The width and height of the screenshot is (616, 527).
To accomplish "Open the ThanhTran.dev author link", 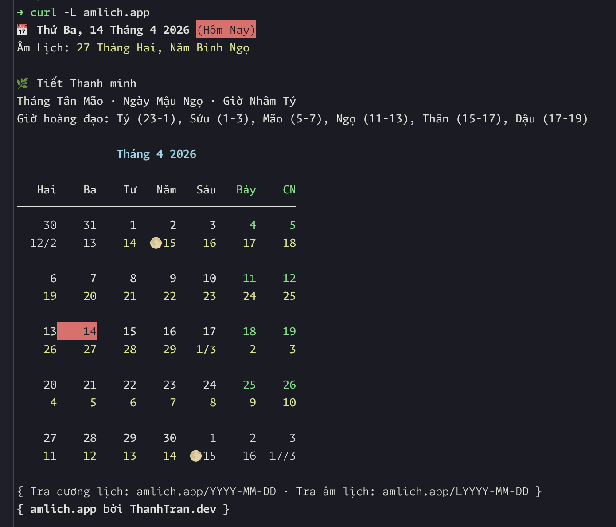I will point(173,509).
